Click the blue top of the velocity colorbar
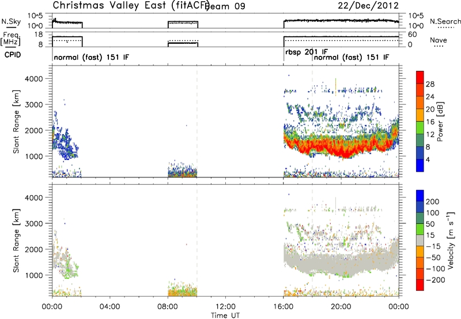461x319 pixels. click(420, 195)
